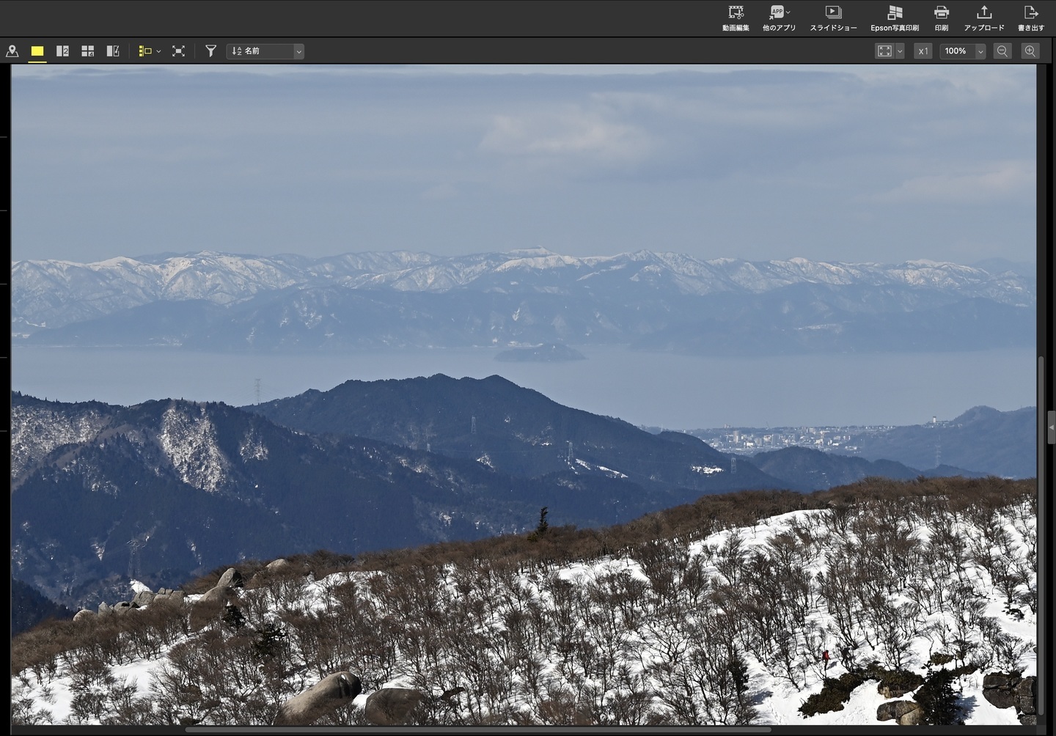
Task: Click 書き出す export icon
Action: (x=1030, y=18)
